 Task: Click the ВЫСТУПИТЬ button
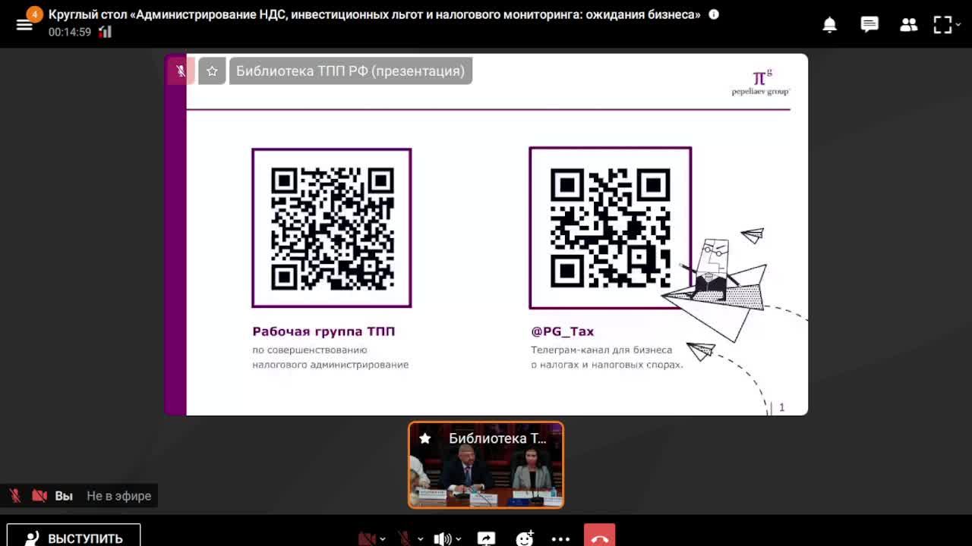74,536
